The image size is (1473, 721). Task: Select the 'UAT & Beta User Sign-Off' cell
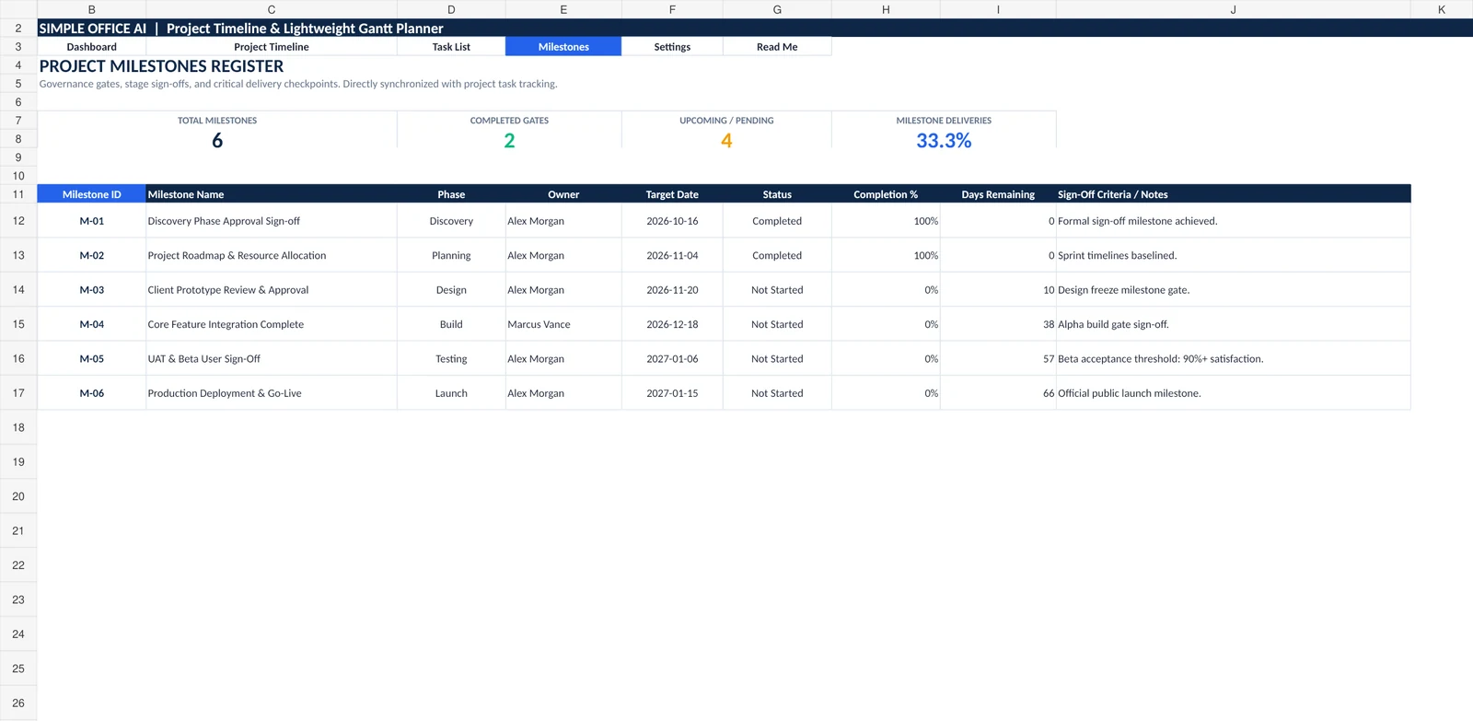(x=272, y=359)
